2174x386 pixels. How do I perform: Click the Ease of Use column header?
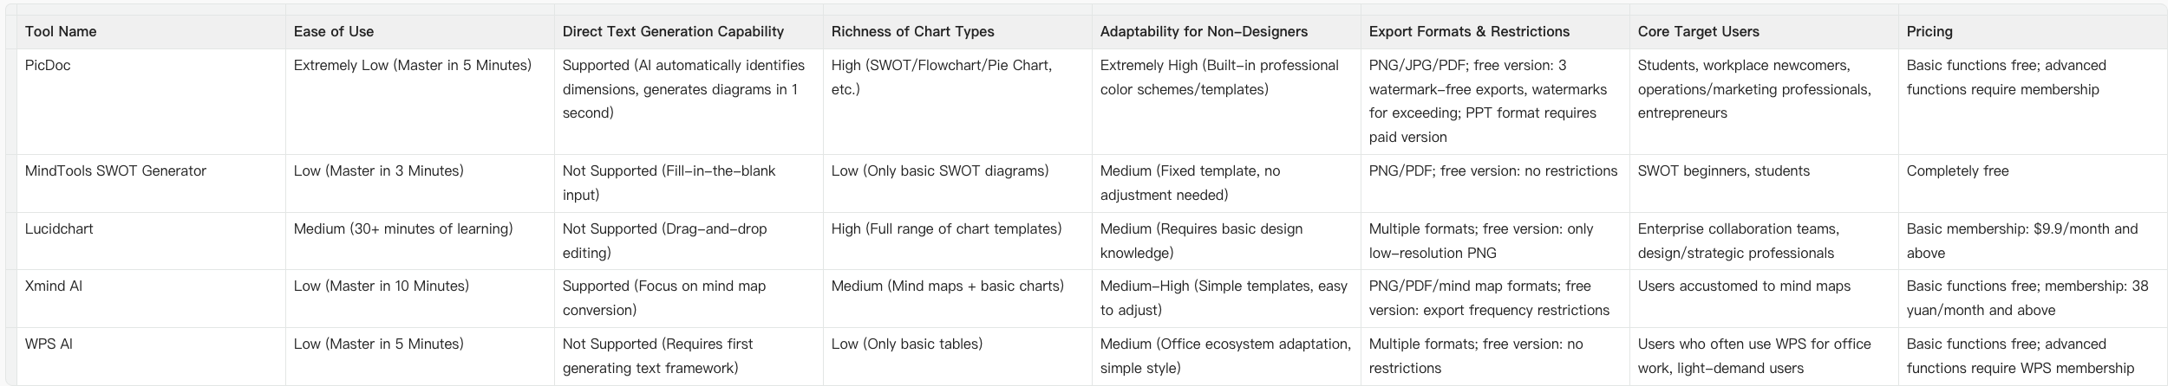(334, 32)
